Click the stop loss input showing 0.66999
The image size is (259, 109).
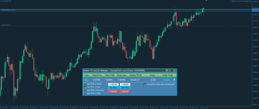125,85
